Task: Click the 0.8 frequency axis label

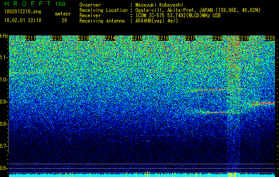Action: click(4, 124)
